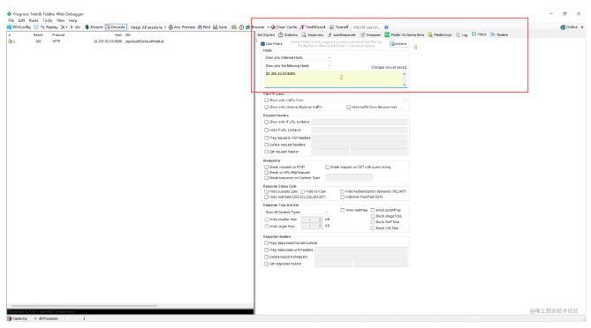
Task: Click the Stream mode icon
Action: point(87,27)
